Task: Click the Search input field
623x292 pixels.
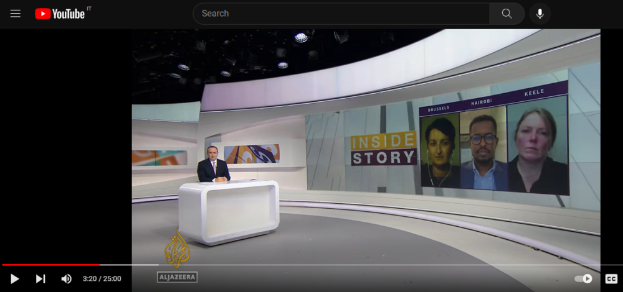Action: pyautogui.click(x=341, y=14)
